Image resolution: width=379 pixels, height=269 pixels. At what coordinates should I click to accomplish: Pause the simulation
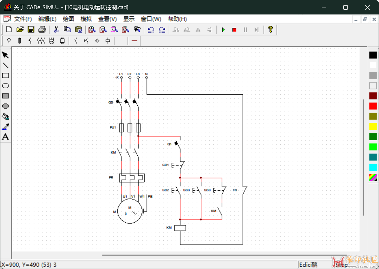(245, 30)
